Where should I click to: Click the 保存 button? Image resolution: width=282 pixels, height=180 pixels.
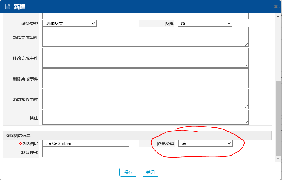(128, 172)
